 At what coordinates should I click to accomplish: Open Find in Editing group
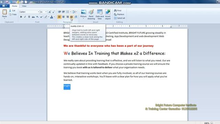118,11
